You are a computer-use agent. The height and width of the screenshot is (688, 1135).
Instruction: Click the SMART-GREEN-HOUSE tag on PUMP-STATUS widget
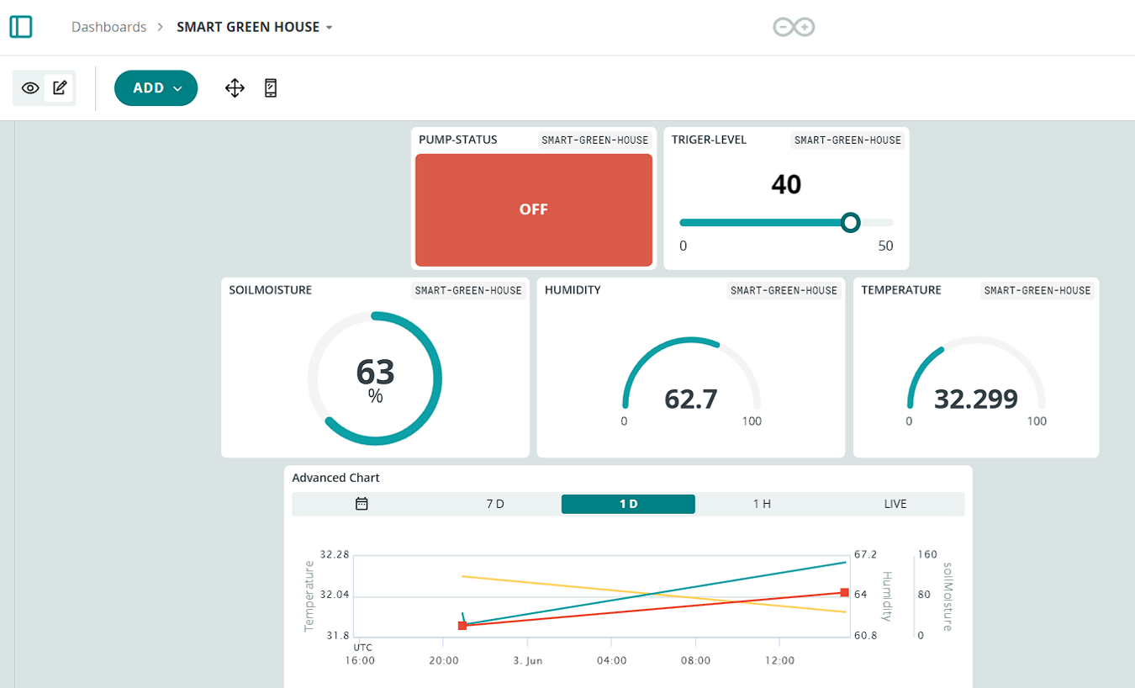(x=595, y=140)
